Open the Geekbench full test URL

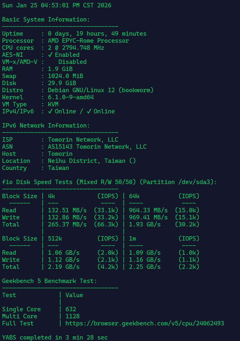(x=145, y=323)
